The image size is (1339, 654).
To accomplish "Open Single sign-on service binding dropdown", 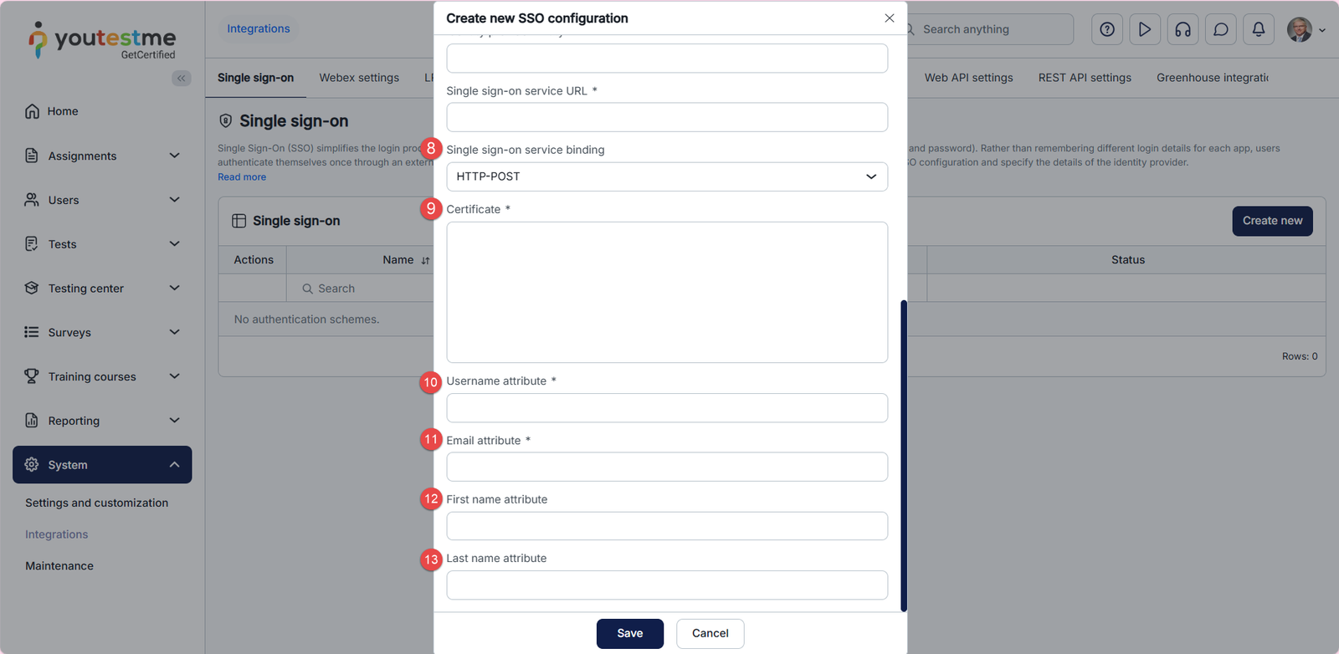I will (x=666, y=176).
